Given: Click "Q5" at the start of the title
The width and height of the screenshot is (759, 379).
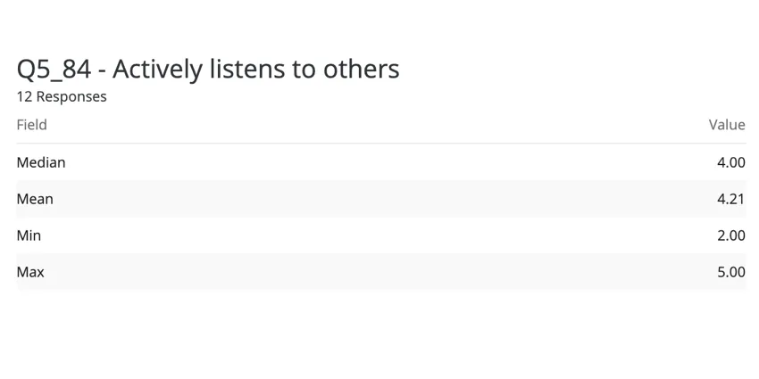Looking at the screenshot, I should [x=34, y=69].
